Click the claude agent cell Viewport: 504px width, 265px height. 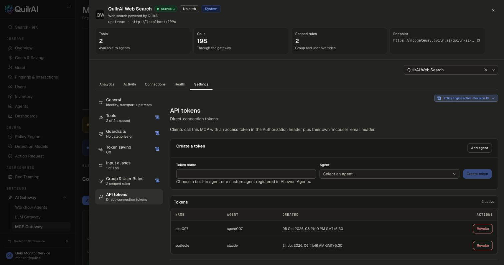click(x=232, y=245)
